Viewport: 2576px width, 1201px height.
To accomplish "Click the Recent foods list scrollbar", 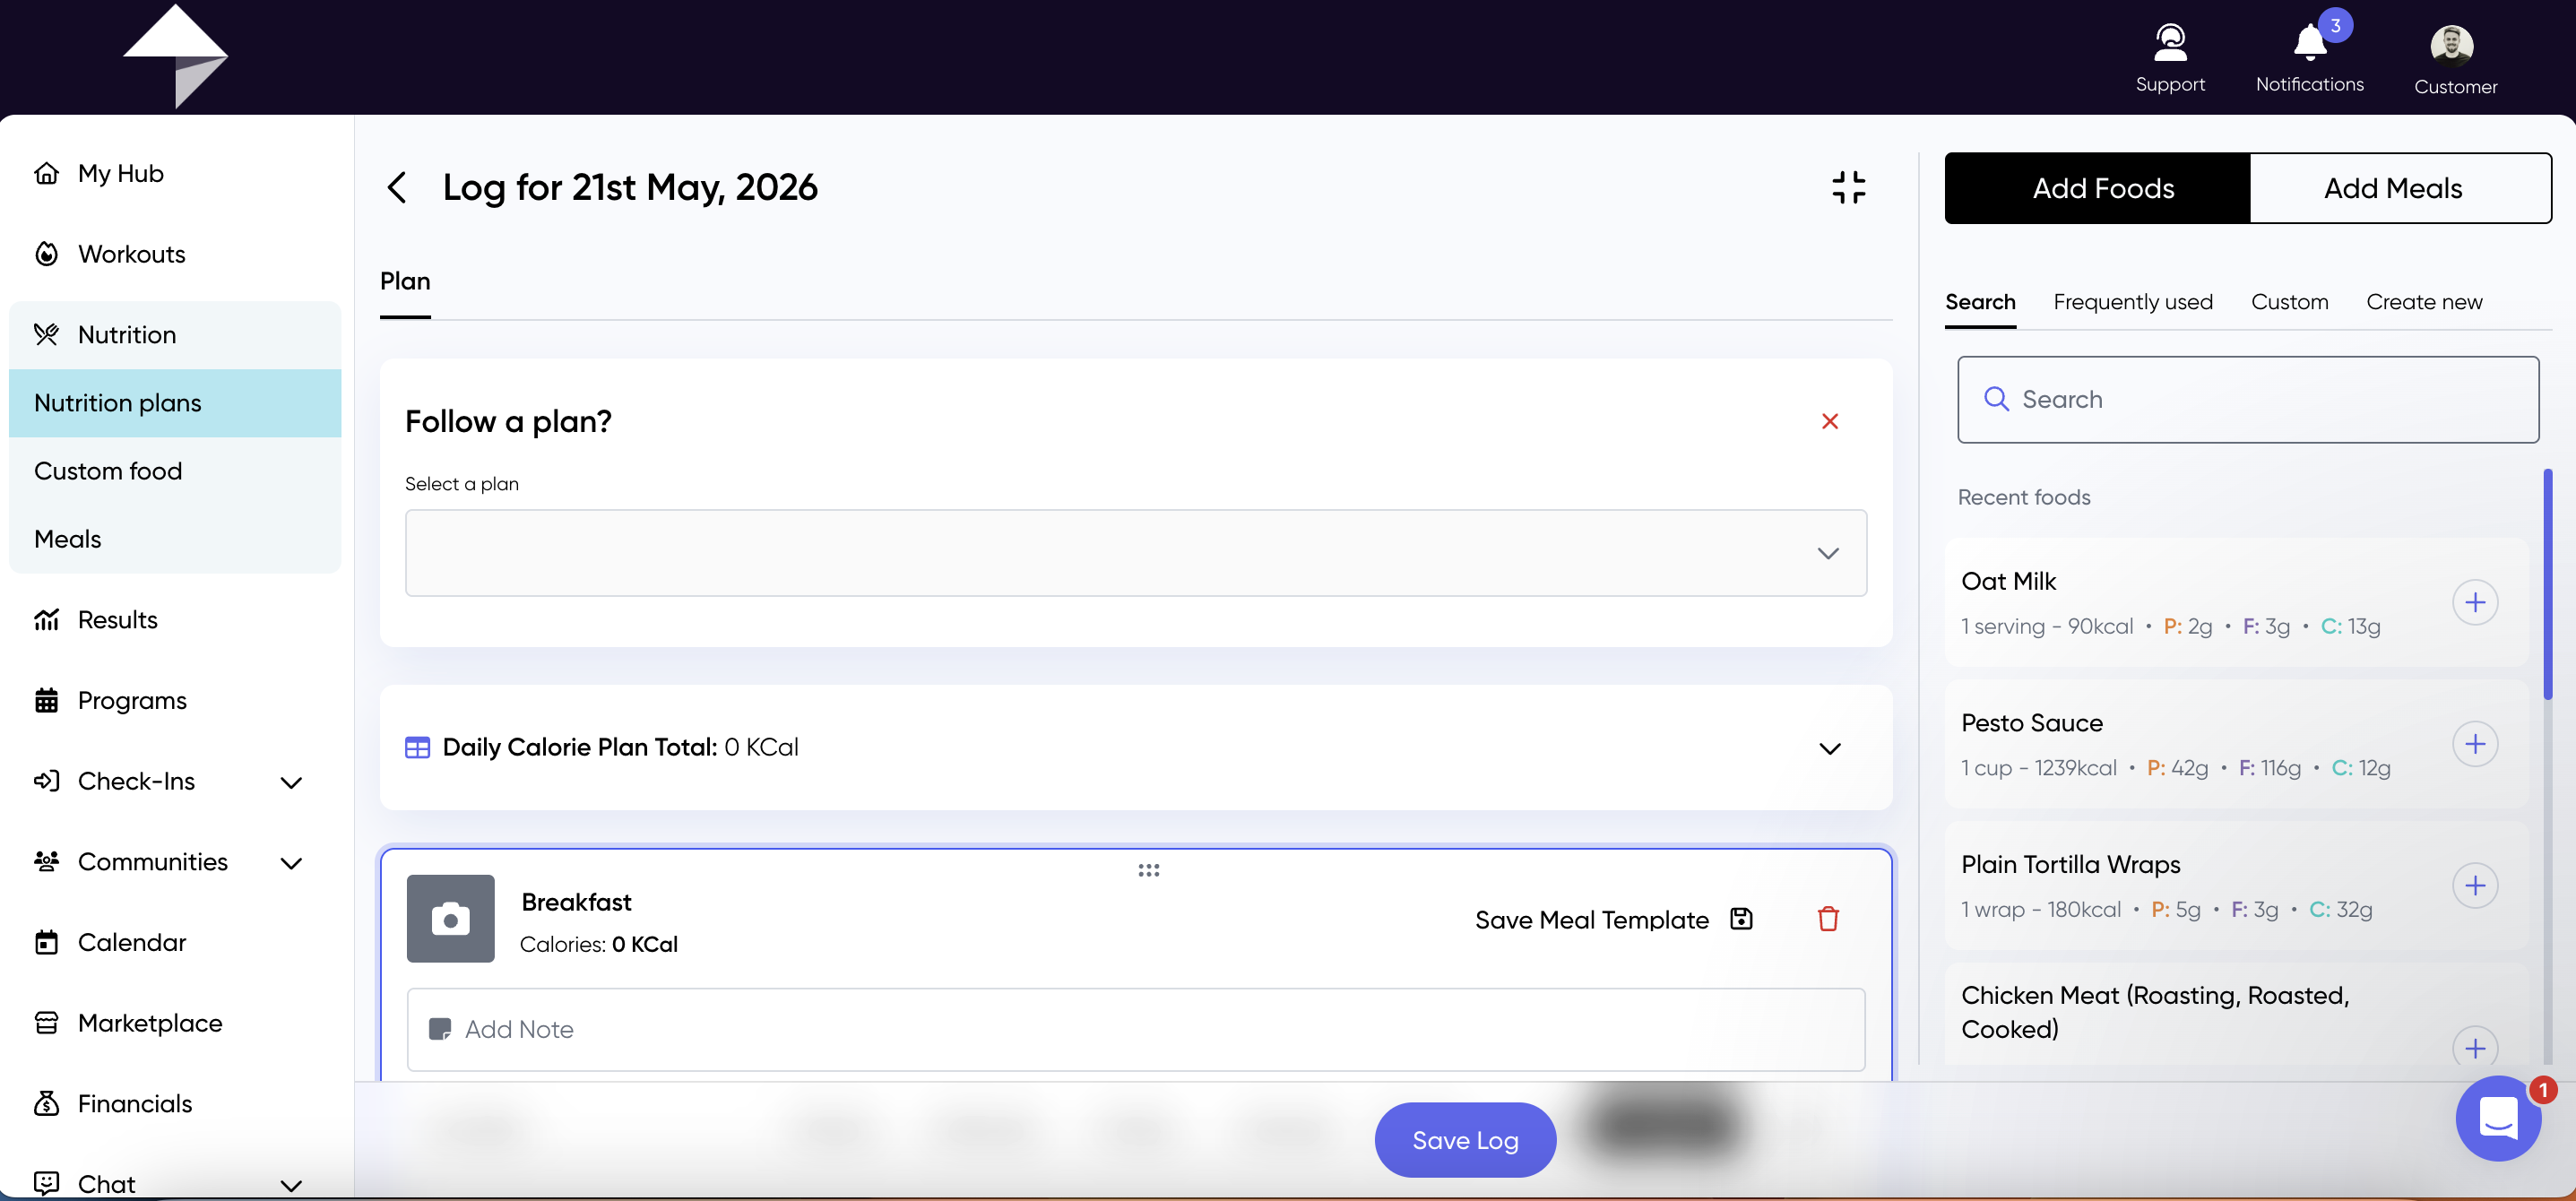I will (2546, 583).
